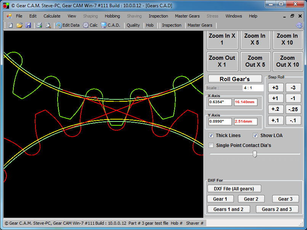Step roll by +.2

click(x=275, y=109)
